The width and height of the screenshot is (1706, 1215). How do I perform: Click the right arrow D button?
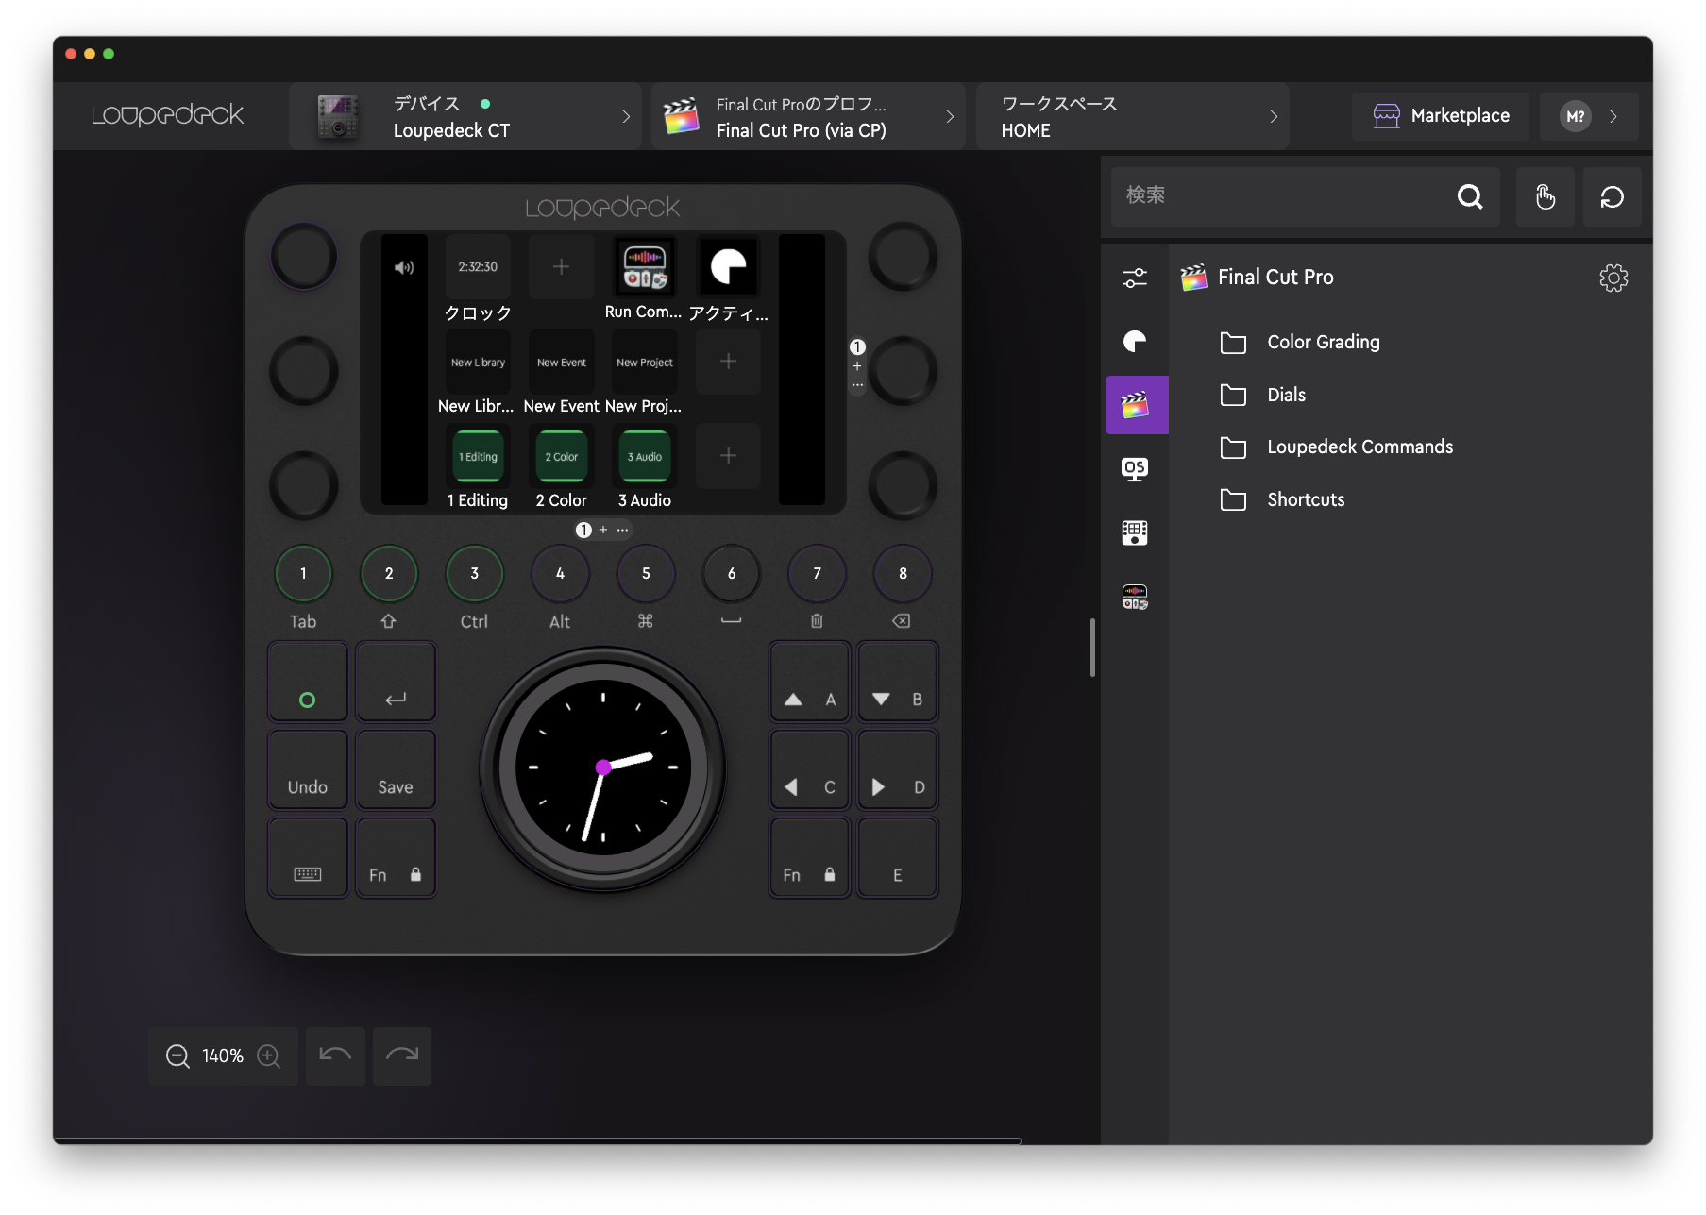point(898,769)
